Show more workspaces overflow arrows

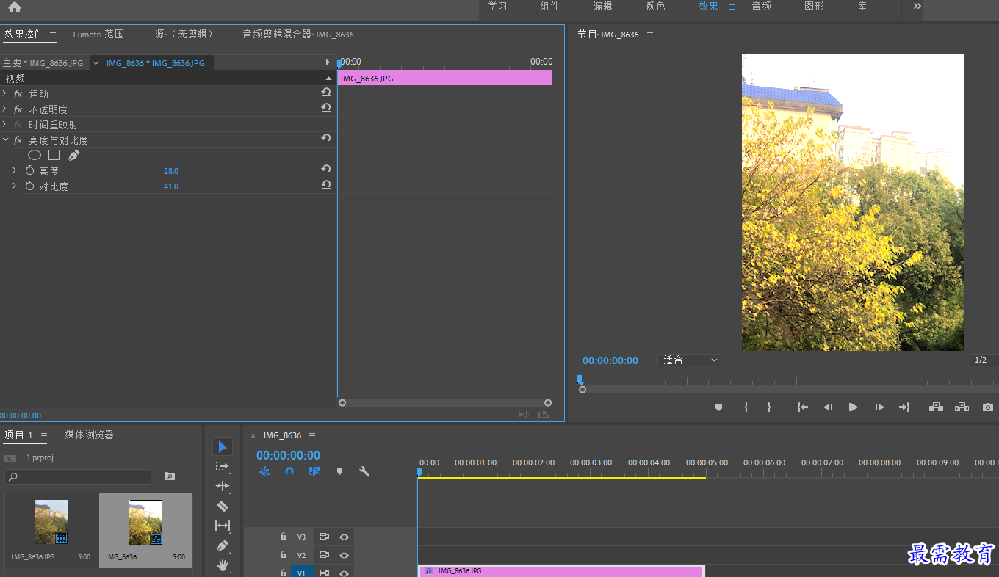click(x=917, y=6)
